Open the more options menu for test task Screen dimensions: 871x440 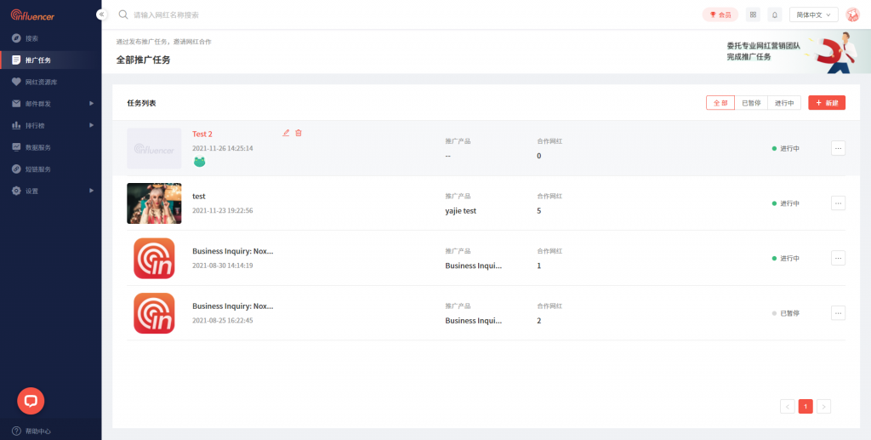pos(838,203)
